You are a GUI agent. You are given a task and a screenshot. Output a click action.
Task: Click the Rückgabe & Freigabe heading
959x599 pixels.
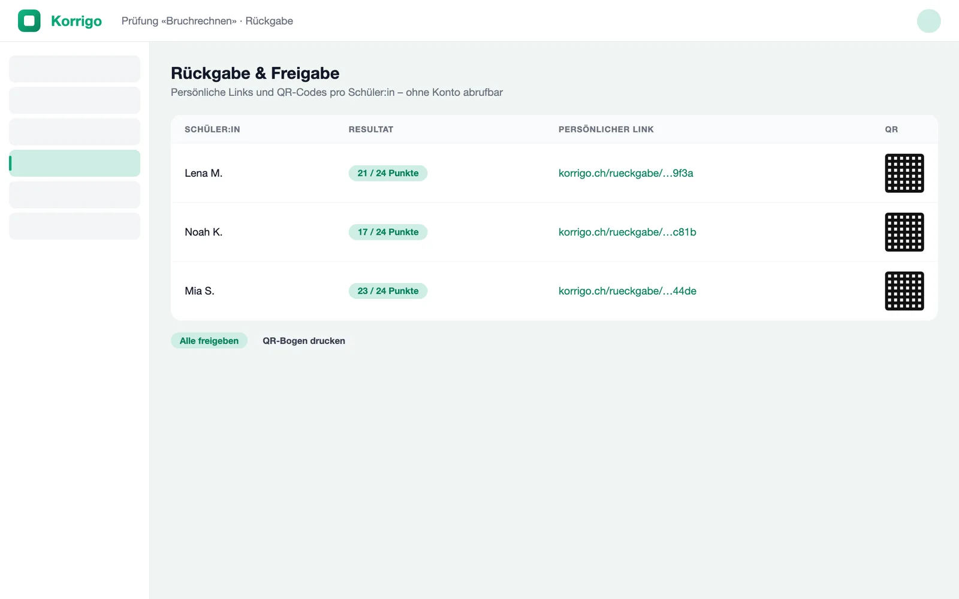tap(255, 73)
